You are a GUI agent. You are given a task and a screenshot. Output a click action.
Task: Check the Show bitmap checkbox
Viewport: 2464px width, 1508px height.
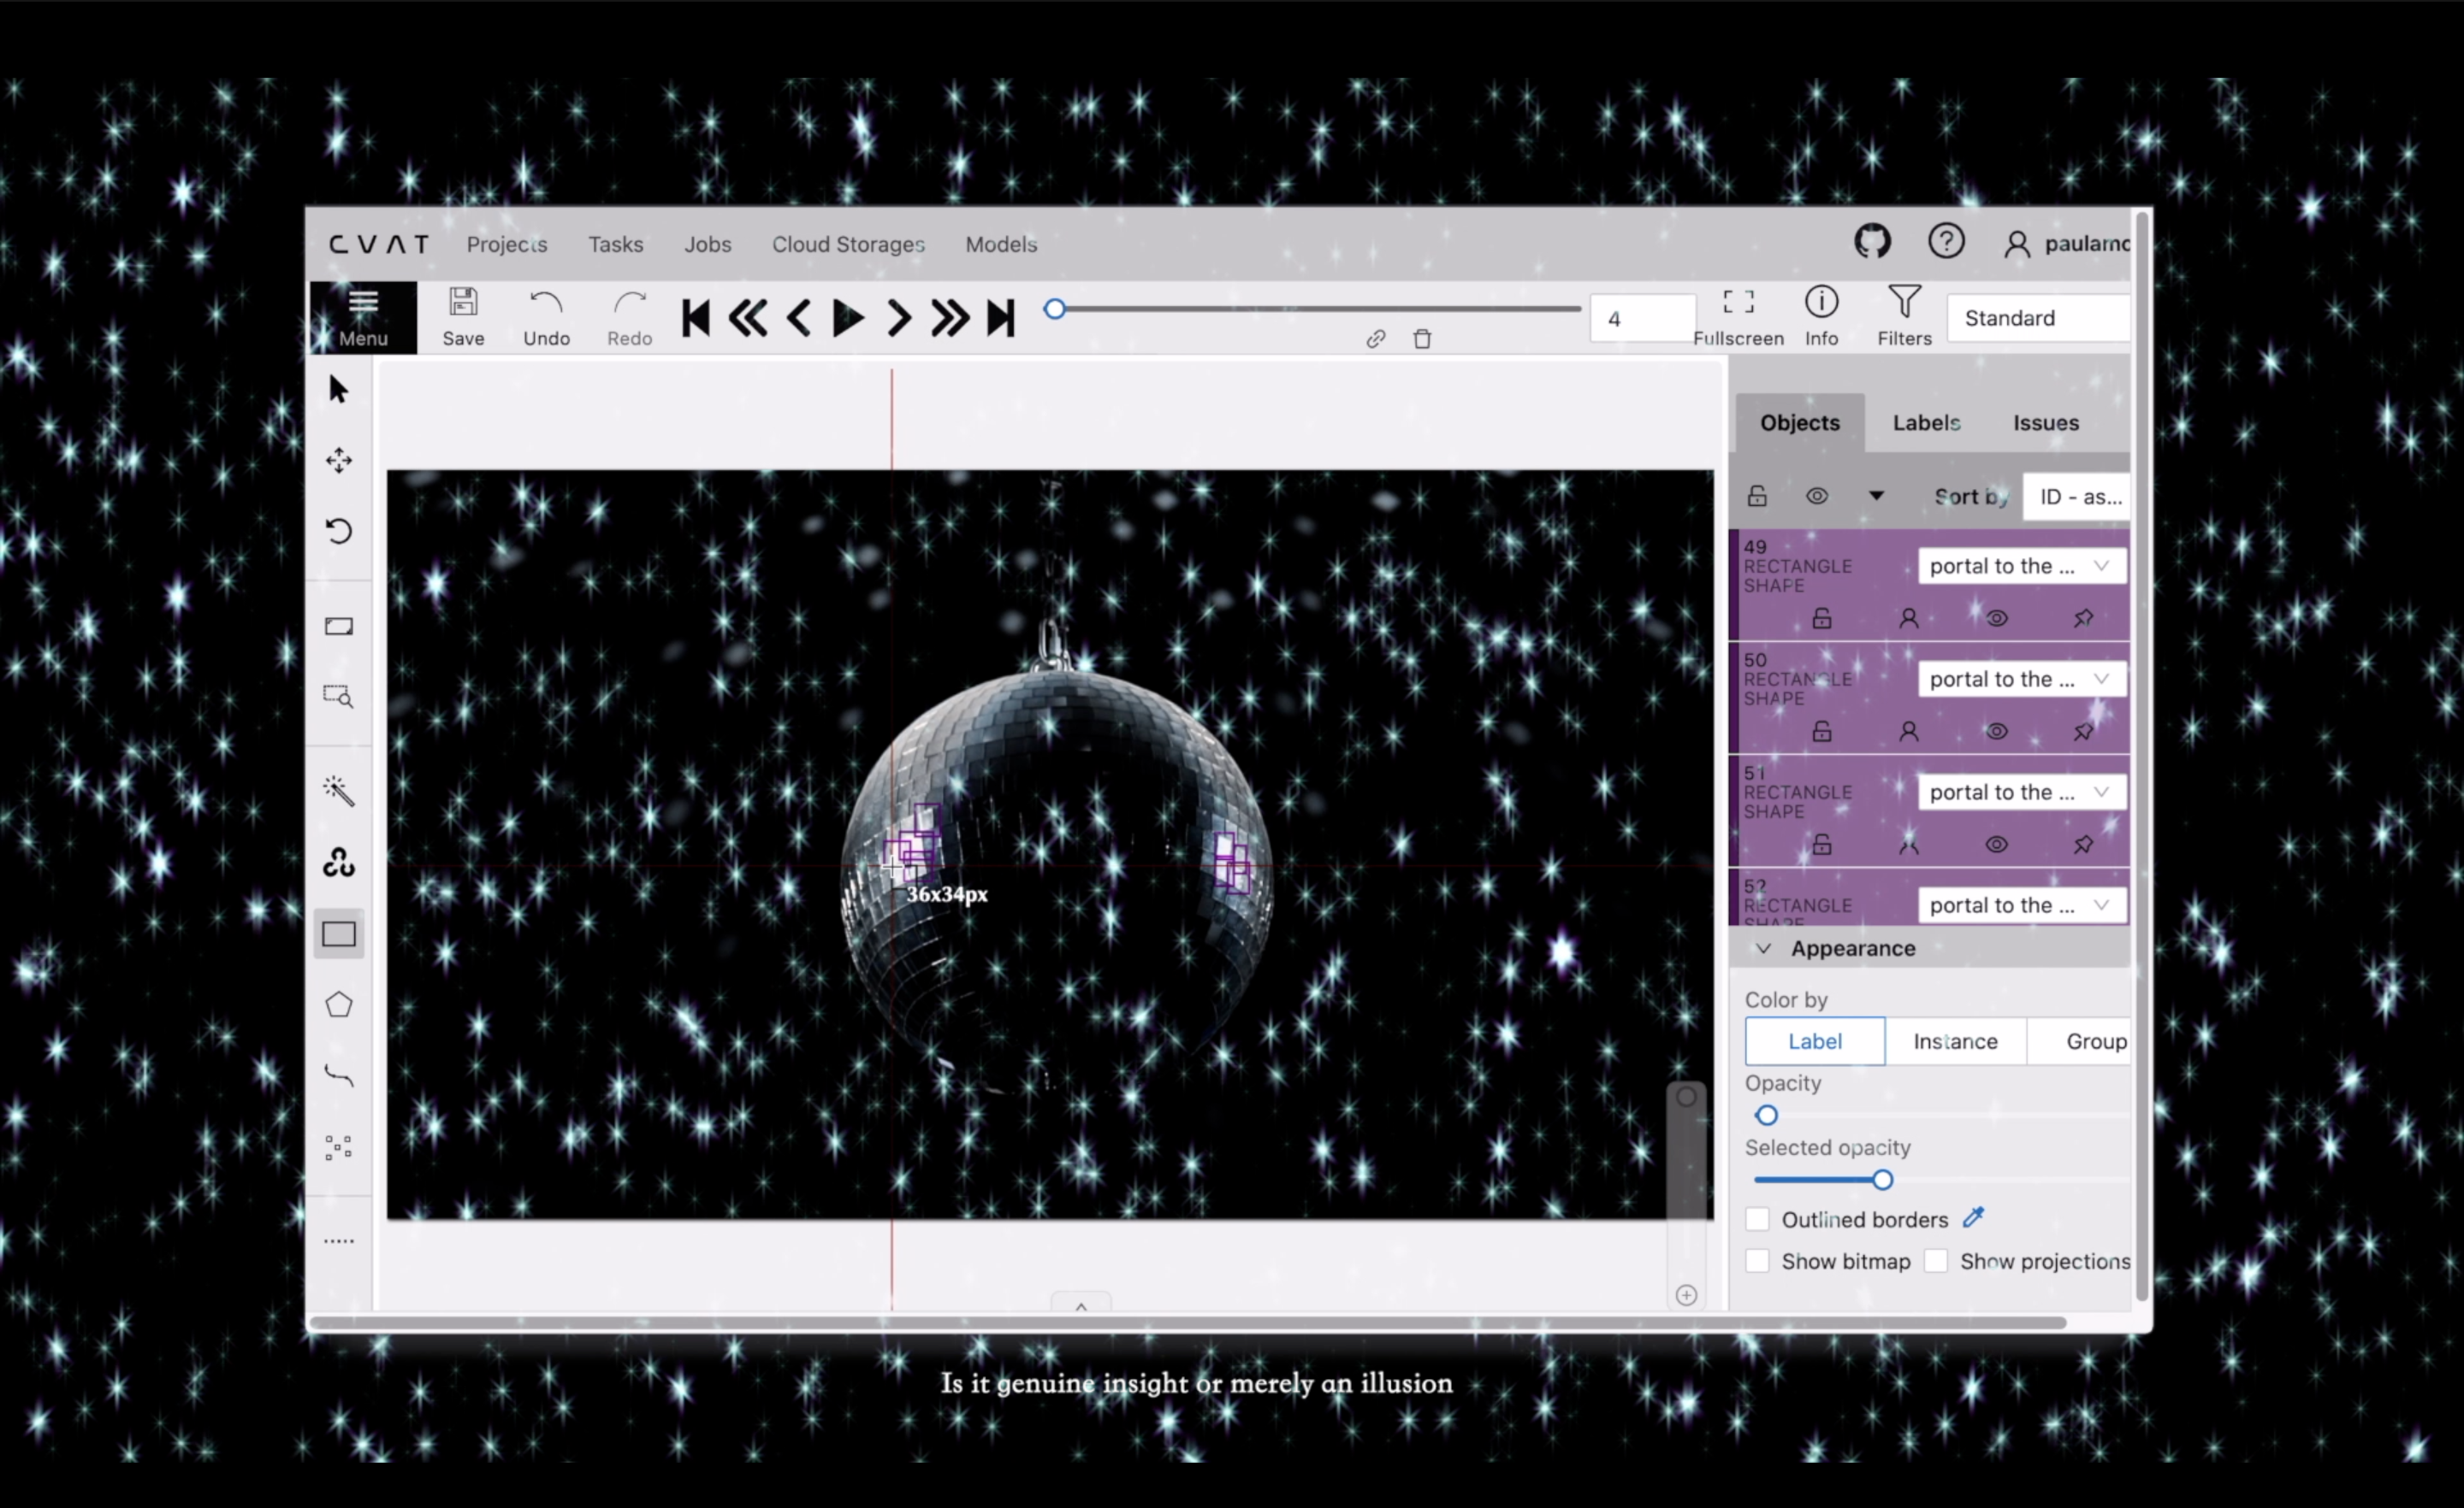point(1757,1261)
